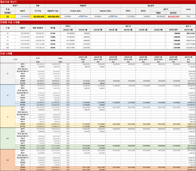
Task: Click the gray 49 group cell in 자금 스케줄
Action: (8, 74)
